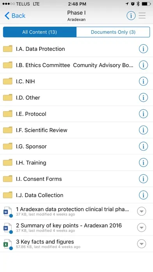Select the All Content (13) tab
This screenshot has height=272, width=153.
pos(40,32)
